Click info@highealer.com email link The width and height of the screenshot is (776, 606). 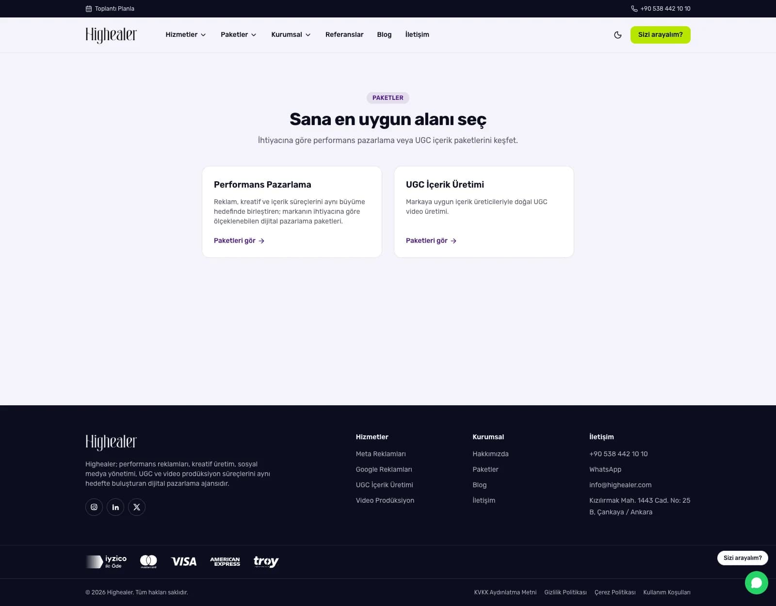(x=620, y=485)
